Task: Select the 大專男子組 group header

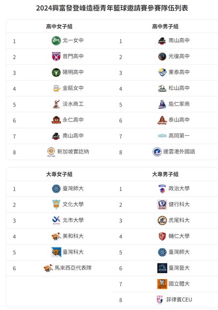Action: pyautogui.click(x=165, y=174)
